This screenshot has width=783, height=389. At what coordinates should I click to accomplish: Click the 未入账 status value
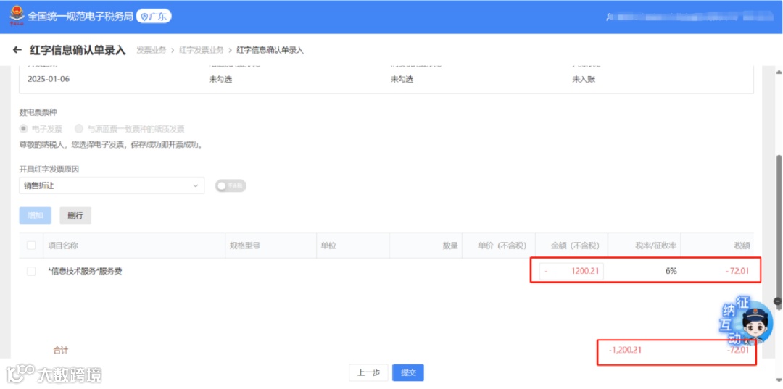coord(584,79)
